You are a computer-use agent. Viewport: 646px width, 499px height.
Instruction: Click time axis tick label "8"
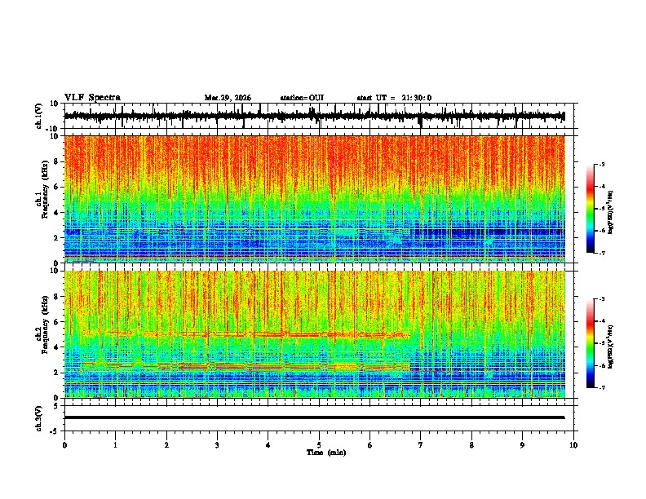tap(471, 445)
